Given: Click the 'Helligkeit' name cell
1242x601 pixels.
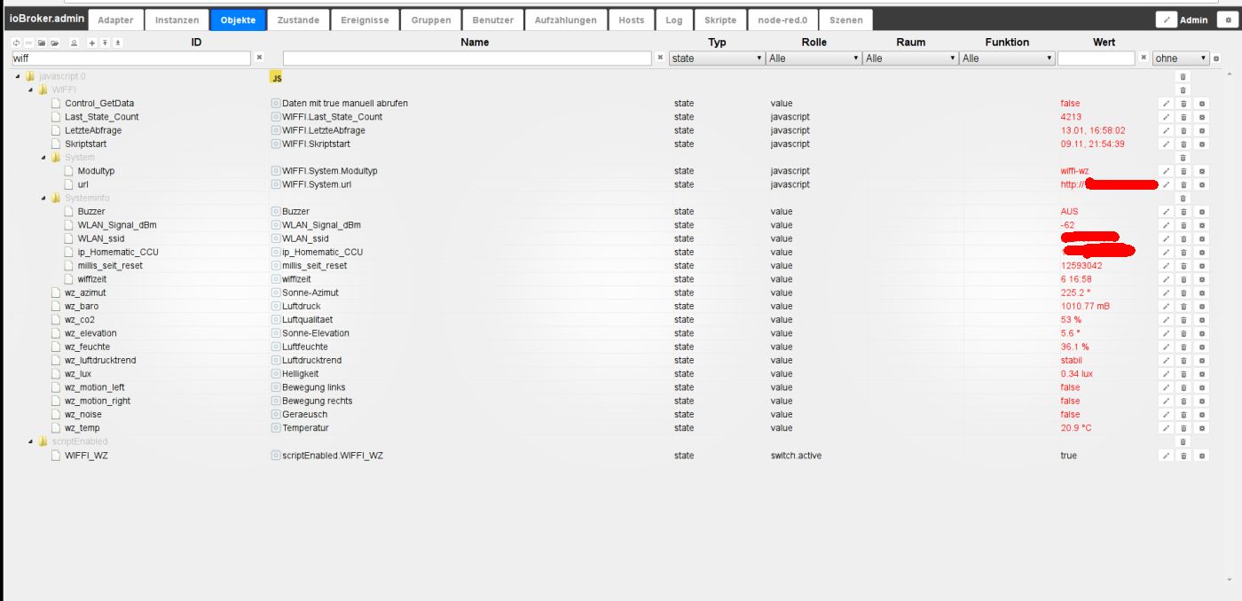Looking at the screenshot, I should (x=300, y=374).
